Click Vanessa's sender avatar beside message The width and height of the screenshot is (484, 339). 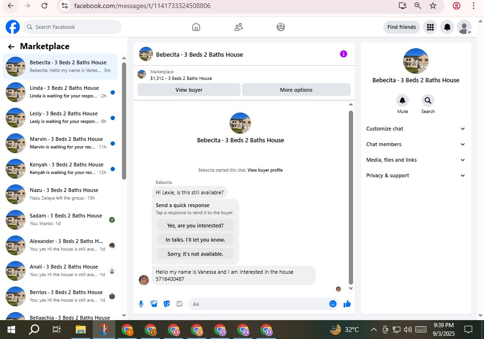(x=144, y=280)
